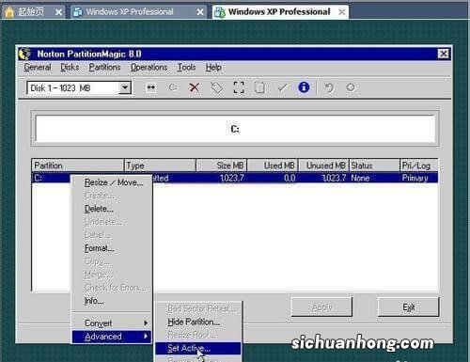This screenshot has width=470, height=362.
Task: Click the Primary cell in the C: row
Action: (415, 178)
